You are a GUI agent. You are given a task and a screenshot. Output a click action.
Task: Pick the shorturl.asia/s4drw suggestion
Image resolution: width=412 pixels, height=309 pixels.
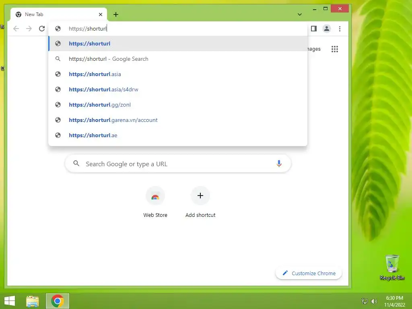click(x=178, y=89)
